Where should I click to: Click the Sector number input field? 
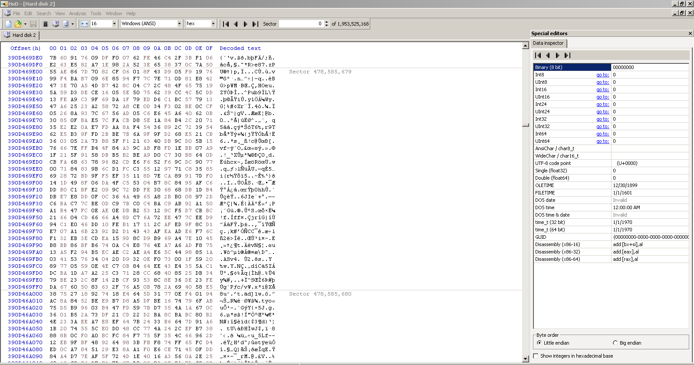coord(301,24)
